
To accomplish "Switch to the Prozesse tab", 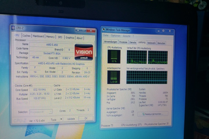I will [123, 42].
